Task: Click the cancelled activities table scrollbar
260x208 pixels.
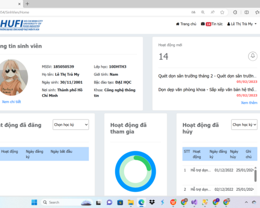Action: coord(255,175)
